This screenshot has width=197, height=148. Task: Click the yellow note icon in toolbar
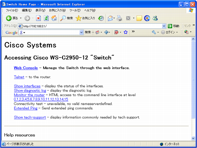[139, 18]
